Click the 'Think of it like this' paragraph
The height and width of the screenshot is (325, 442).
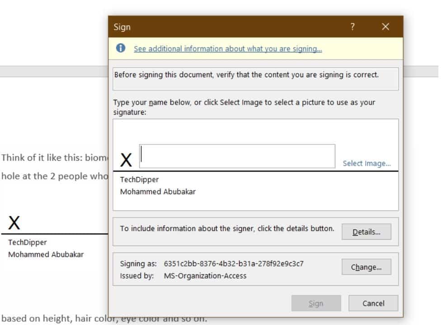point(55,158)
